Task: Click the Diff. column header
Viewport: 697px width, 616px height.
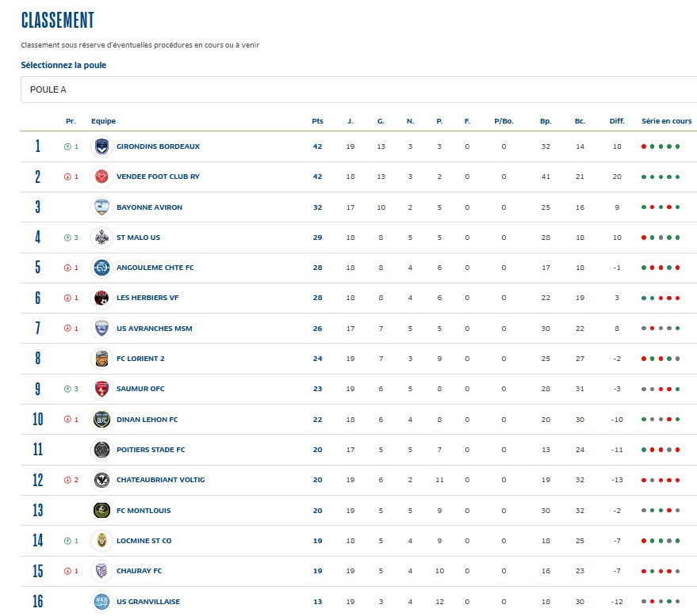Action: (617, 121)
